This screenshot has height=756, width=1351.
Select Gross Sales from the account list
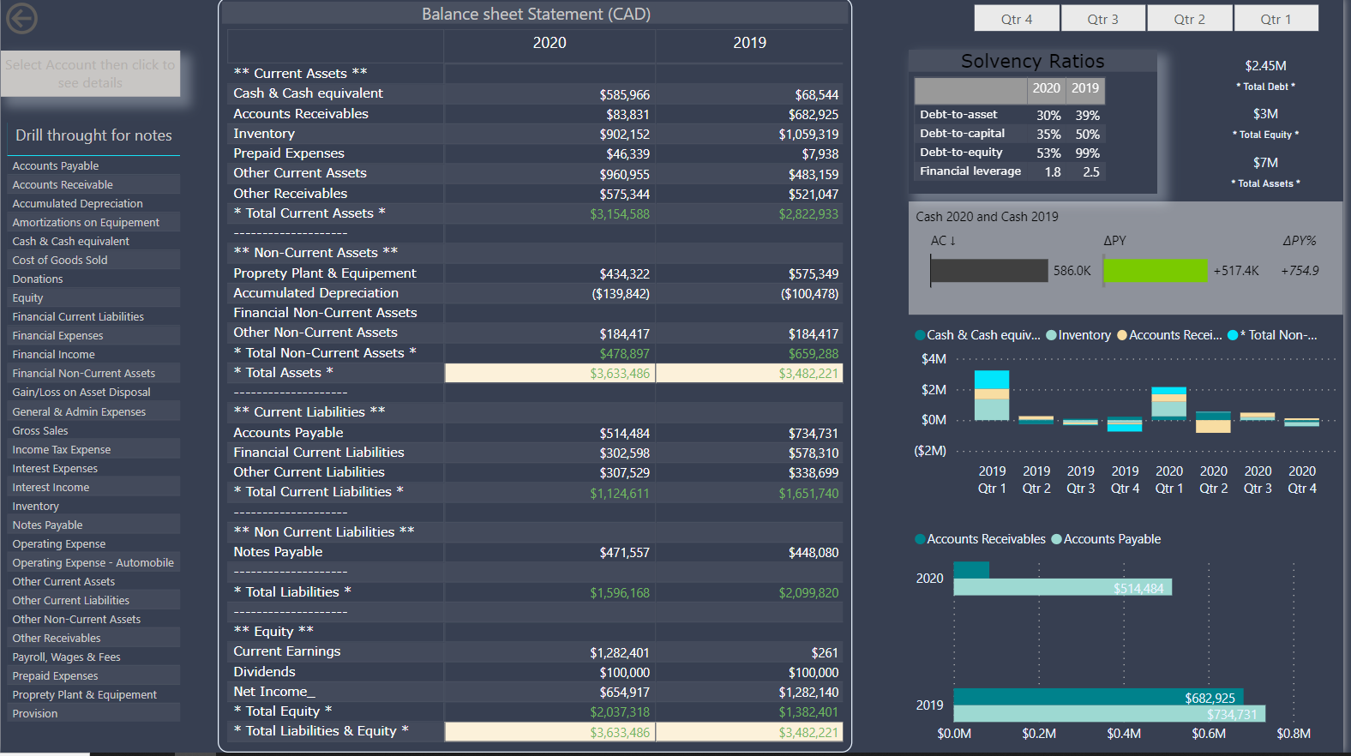tap(40, 431)
